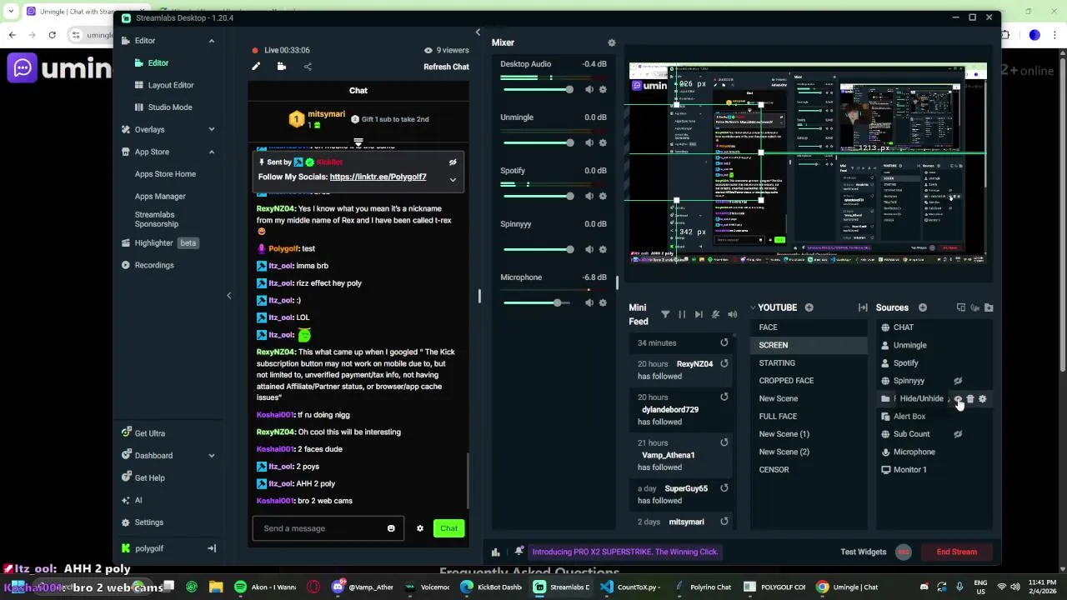The width and height of the screenshot is (1067, 600).
Task: Open the linktr.ee/Polygolf7 link
Action: [378, 177]
